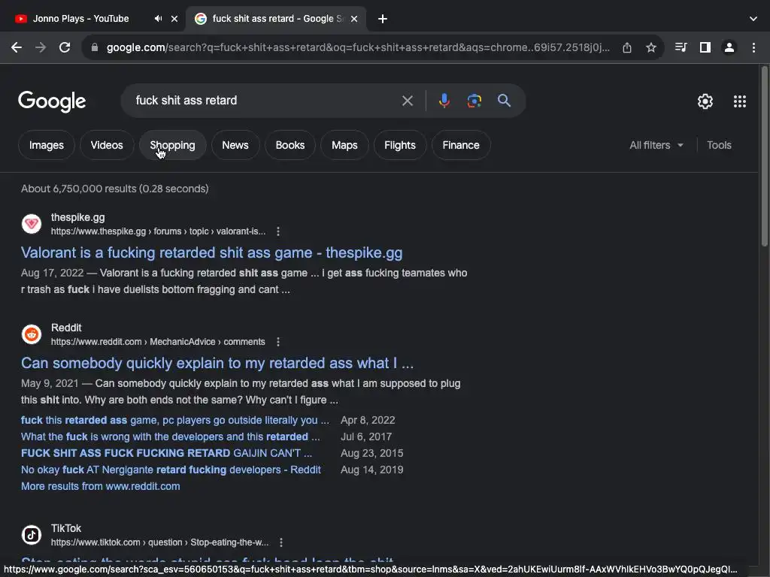Open the thespike.gg Valorant result title
The width and height of the screenshot is (770, 577).
(x=211, y=252)
